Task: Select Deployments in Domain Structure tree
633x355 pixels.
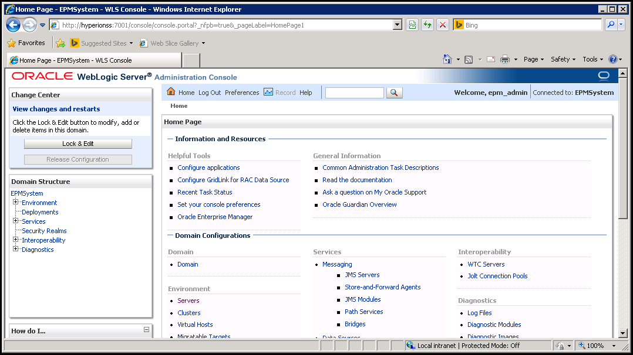Action: click(x=40, y=212)
